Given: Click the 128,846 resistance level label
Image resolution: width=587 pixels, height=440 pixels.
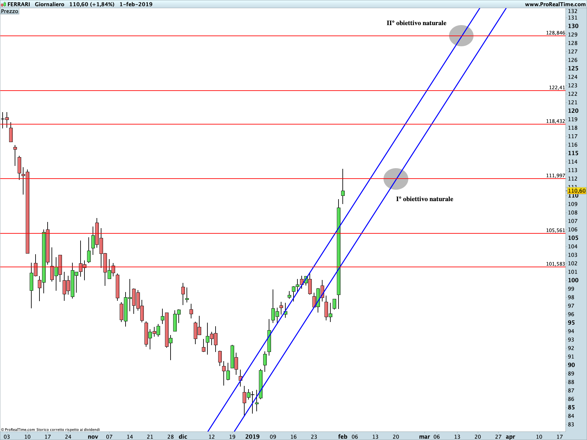Looking at the screenshot, I should click(556, 33).
